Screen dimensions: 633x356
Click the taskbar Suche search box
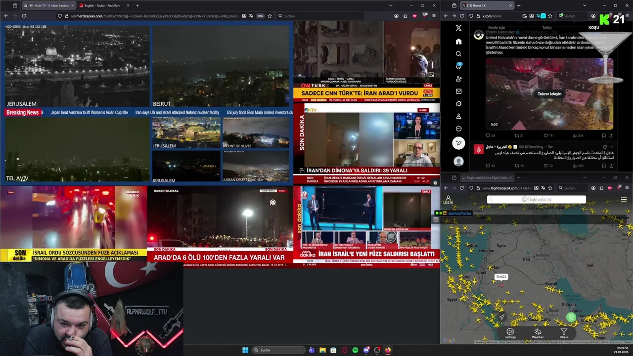(x=278, y=350)
